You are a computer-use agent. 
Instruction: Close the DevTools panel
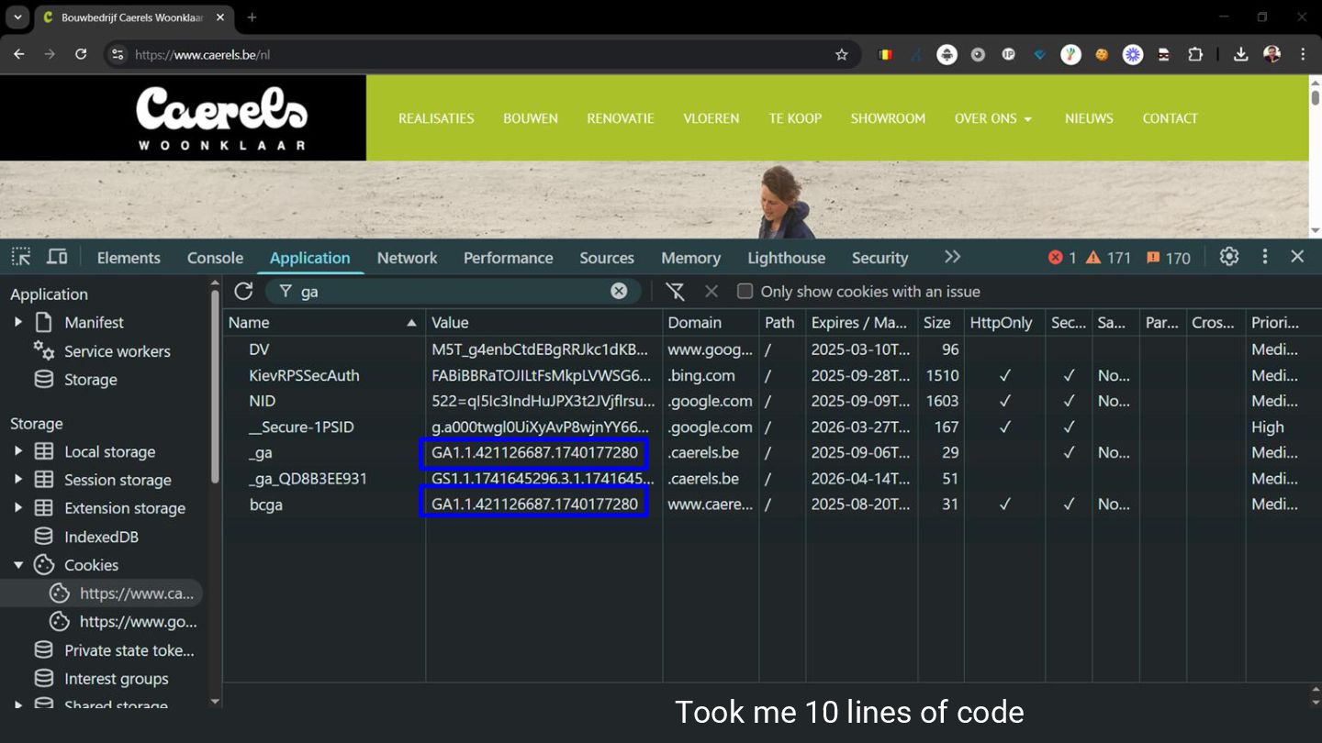tap(1297, 257)
